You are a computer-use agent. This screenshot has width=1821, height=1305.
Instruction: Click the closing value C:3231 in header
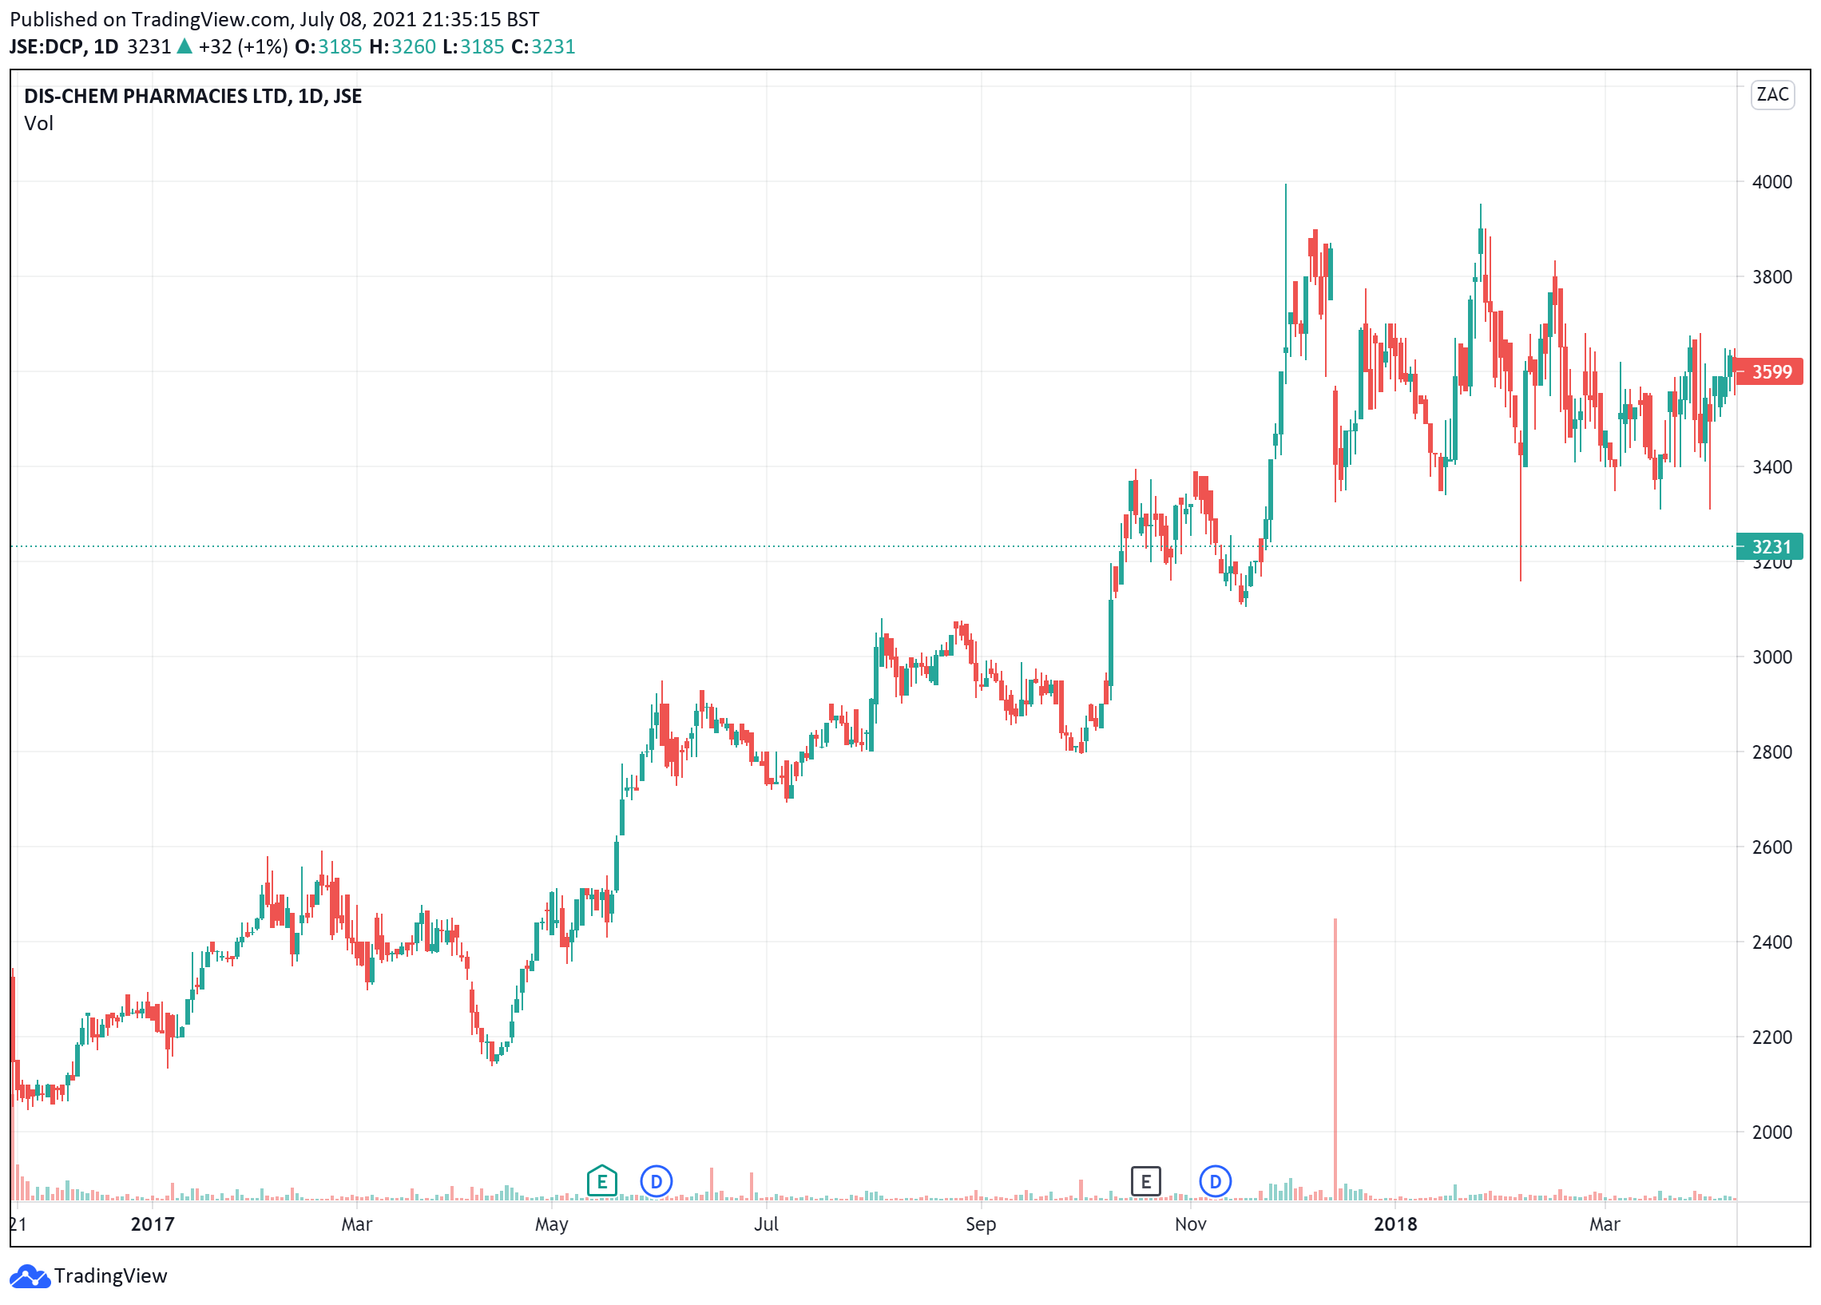pos(544,46)
